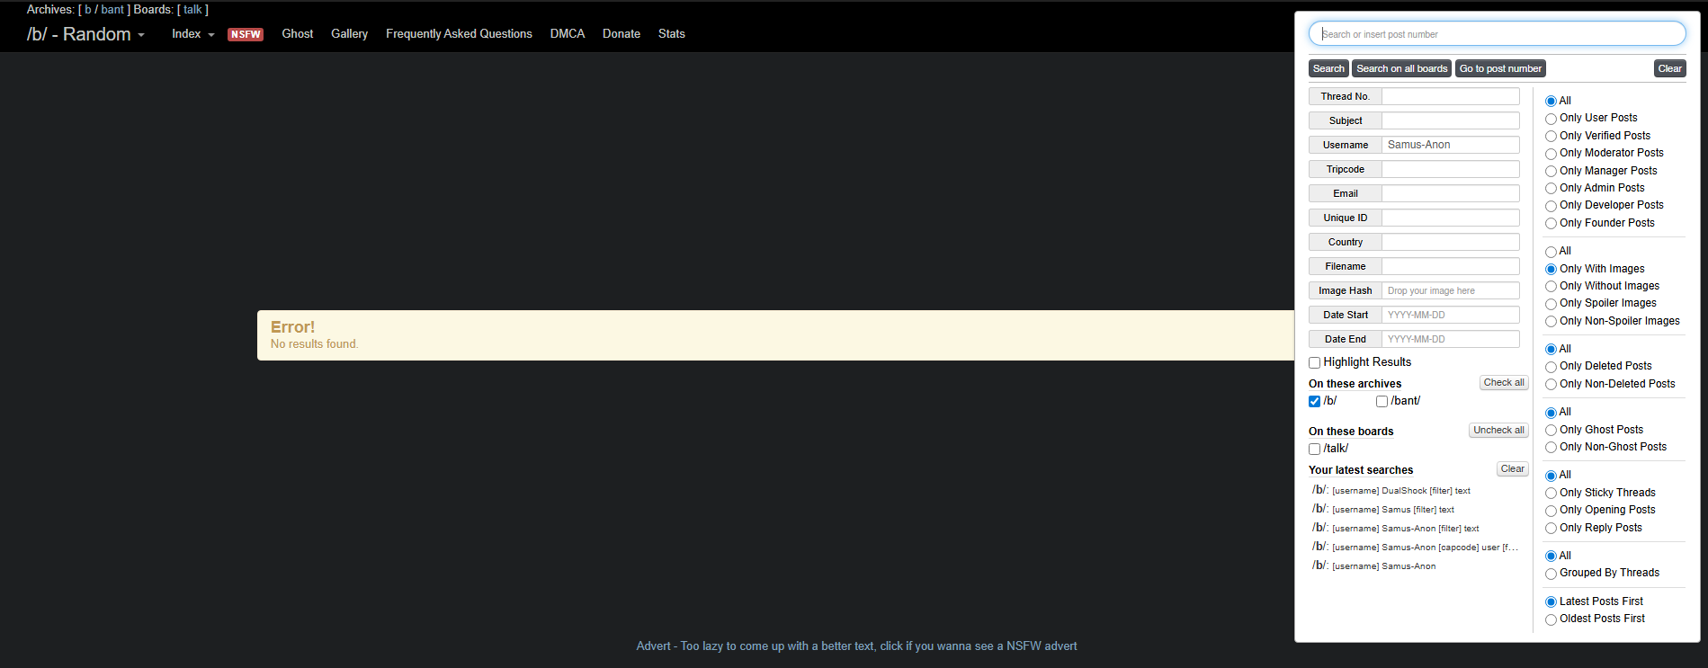Select Only Moderator Posts
The width and height of the screenshot is (1708, 668).
click(1552, 154)
